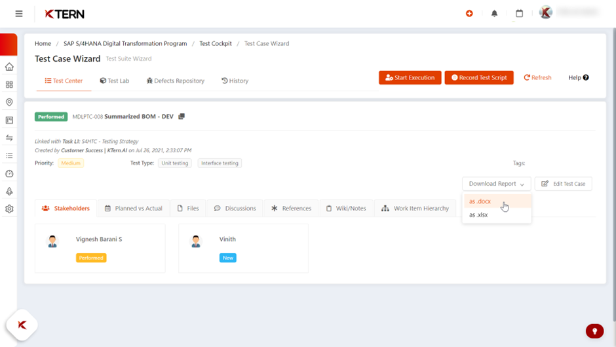Select the Work Item Hierarchy tab

pos(415,208)
